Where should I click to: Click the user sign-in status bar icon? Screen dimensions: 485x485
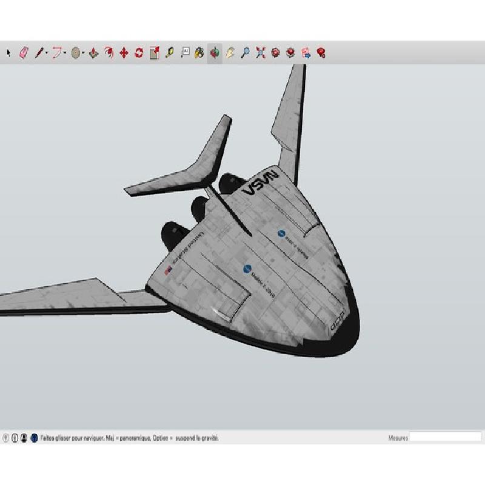tap(24, 438)
